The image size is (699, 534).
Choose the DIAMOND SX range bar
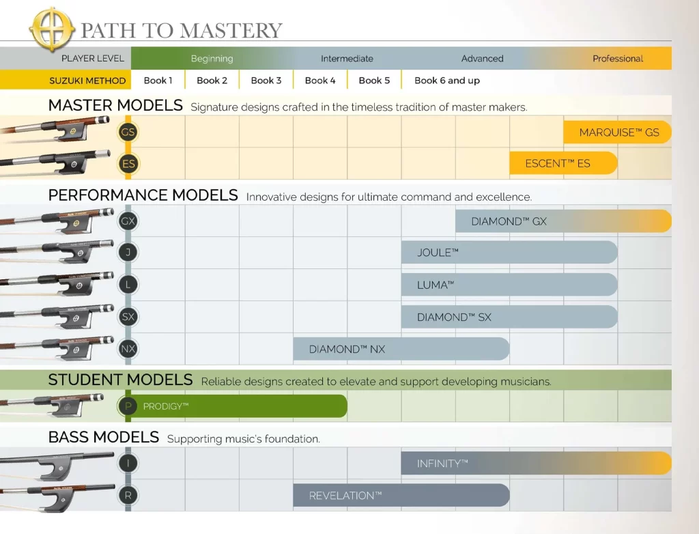click(x=509, y=317)
